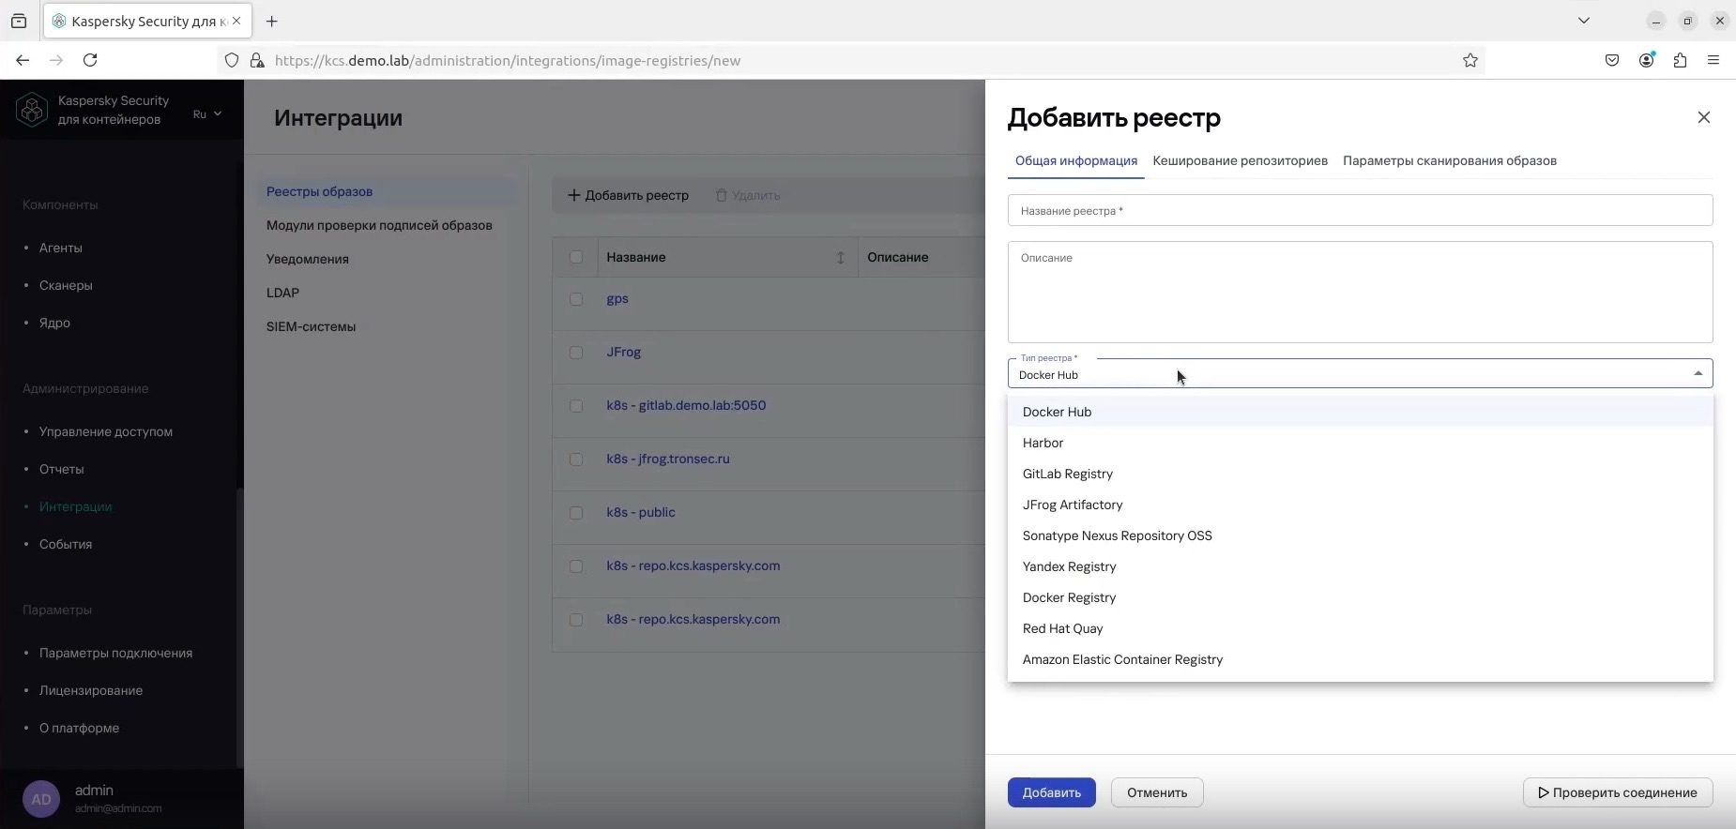Select Docker Hub from the registry type list

(x=1360, y=412)
